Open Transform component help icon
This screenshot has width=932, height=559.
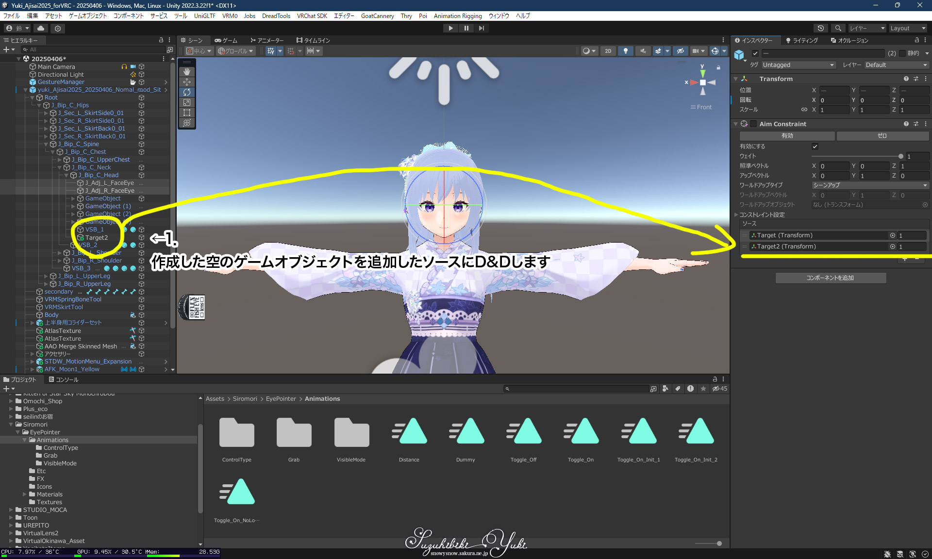click(906, 79)
